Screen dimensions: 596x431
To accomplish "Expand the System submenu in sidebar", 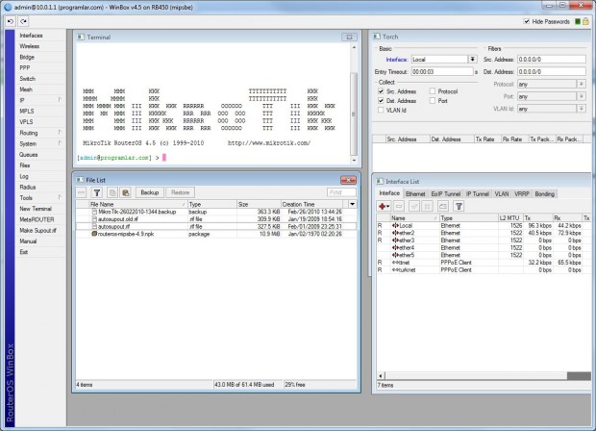I will click(60, 143).
